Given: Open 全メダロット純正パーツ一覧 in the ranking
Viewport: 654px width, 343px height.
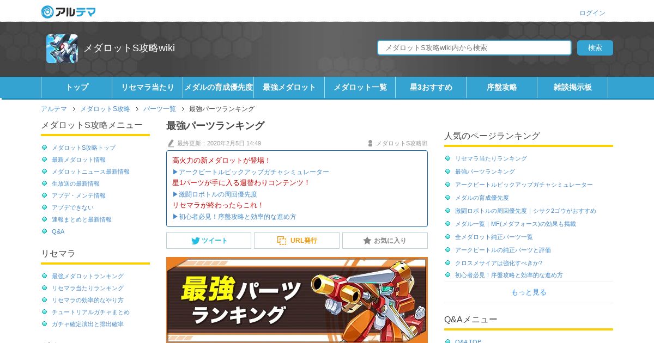Looking at the screenshot, I should point(494,237).
